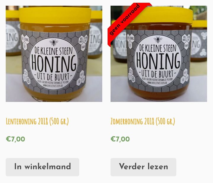Click the 500 gram hexagon badges on the Zomerhoning label
Screen dimensions: 213x183
tap(185, 76)
